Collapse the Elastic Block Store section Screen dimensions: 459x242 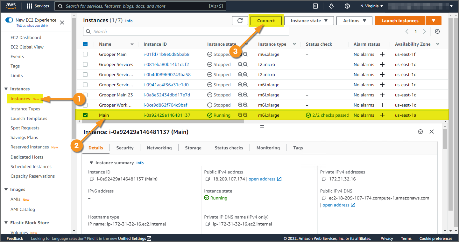tap(6, 223)
